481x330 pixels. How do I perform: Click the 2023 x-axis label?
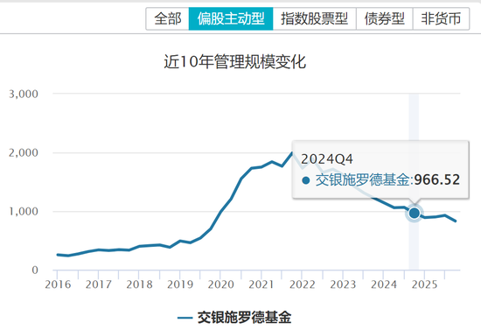click(343, 284)
